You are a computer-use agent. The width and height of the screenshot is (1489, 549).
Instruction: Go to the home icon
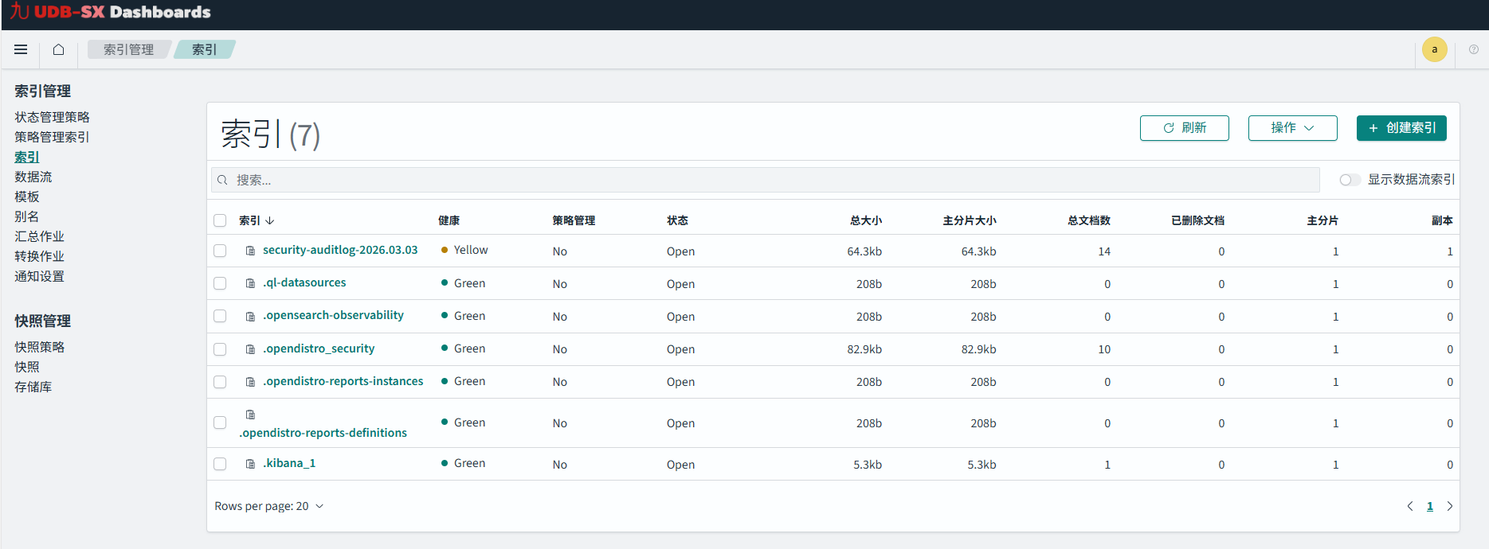pyautogui.click(x=58, y=49)
